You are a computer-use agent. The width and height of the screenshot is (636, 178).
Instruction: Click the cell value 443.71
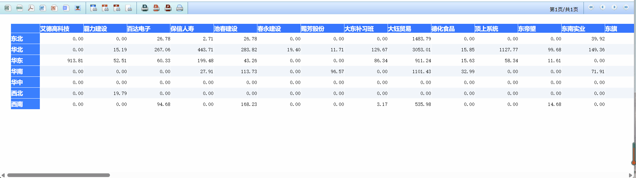coord(206,50)
